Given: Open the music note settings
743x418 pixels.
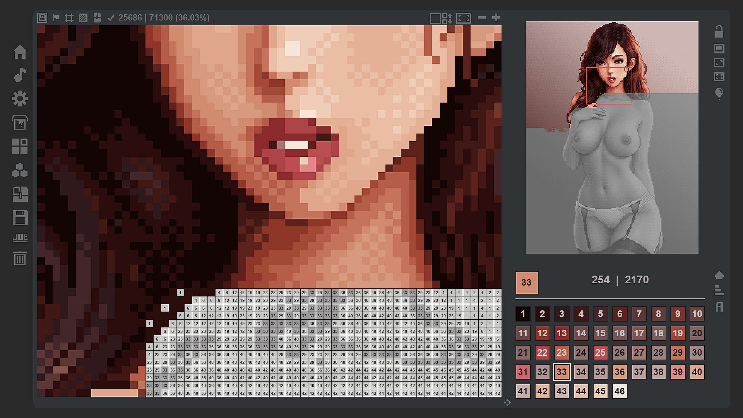Looking at the screenshot, I should pyautogui.click(x=20, y=75).
